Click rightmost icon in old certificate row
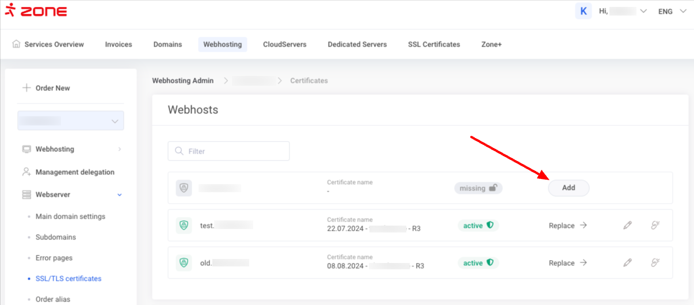694x305 pixels. (x=655, y=263)
